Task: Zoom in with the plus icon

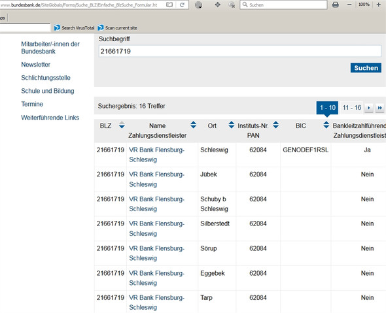Action: [x=379, y=5]
